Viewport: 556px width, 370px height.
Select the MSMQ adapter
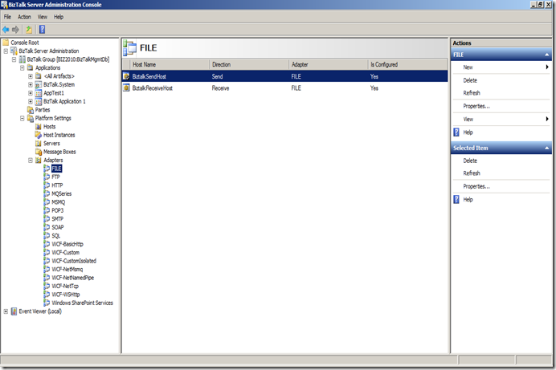point(58,202)
